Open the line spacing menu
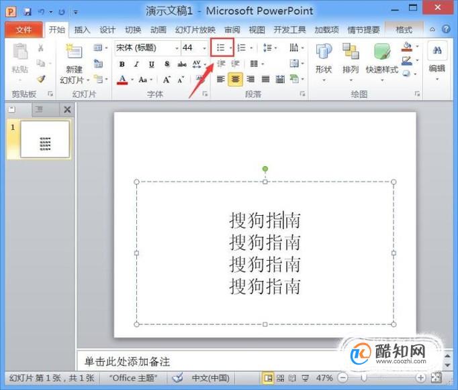The width and height of the screenshot is (458, 390). [x=270, y=48]
